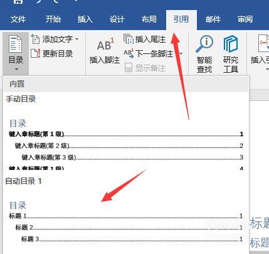Screen dimensions: 269x254
Task: Open the 布局 ribbon tab
Action: coord(149,19)
